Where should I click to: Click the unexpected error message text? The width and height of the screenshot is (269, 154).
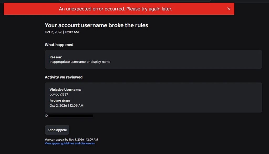[x=116, y=9]
